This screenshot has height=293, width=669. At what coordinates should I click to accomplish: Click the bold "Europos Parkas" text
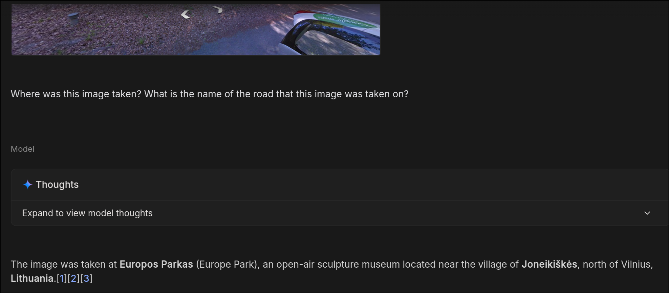tap(156, 264)
